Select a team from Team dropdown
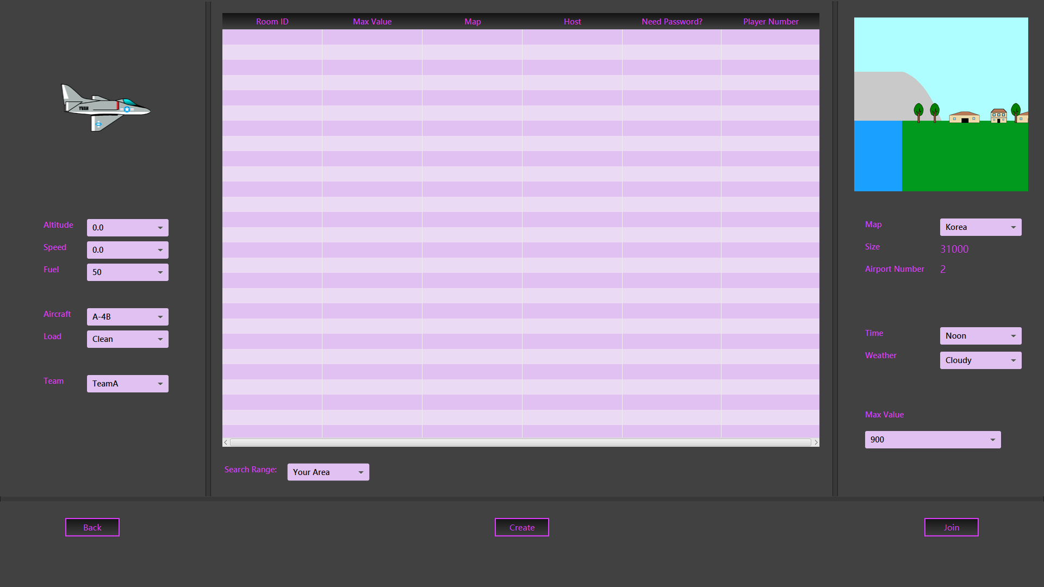The width and height of the screenshot is (1044, 587). 127,384
